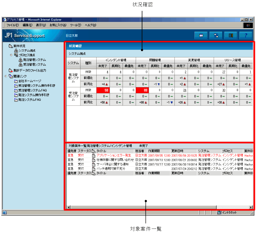Collapse the 関連リンク tree node
The image size is (256, 233).
pyautogui.click(x=6, y=76)
